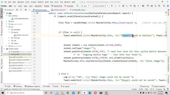
Task: Open the TODO tool window
Action: 7,86
